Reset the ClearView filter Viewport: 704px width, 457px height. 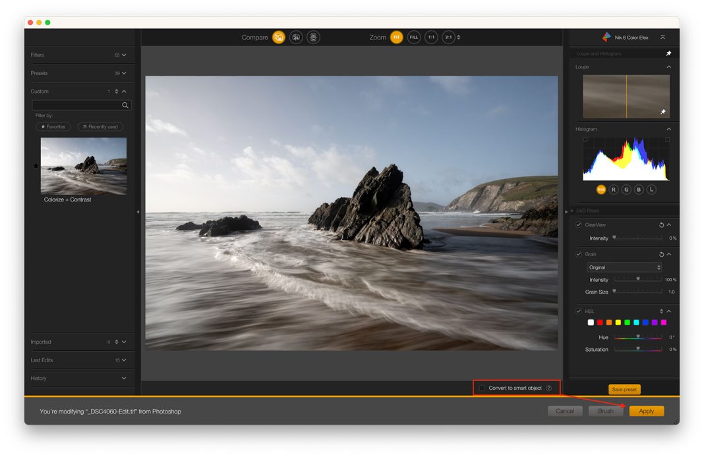pyautogui.click(x=661, y=225)
